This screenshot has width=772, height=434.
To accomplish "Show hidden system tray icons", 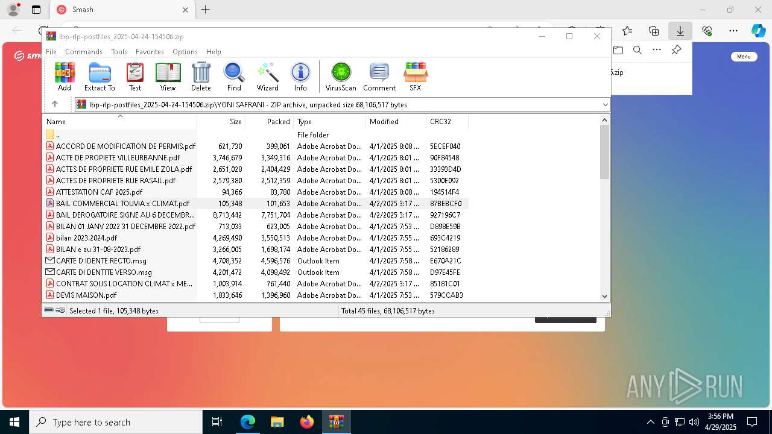I will 650,422.
